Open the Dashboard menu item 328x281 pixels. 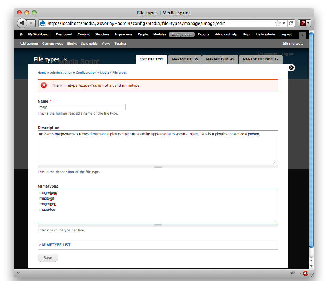point(64,34)
